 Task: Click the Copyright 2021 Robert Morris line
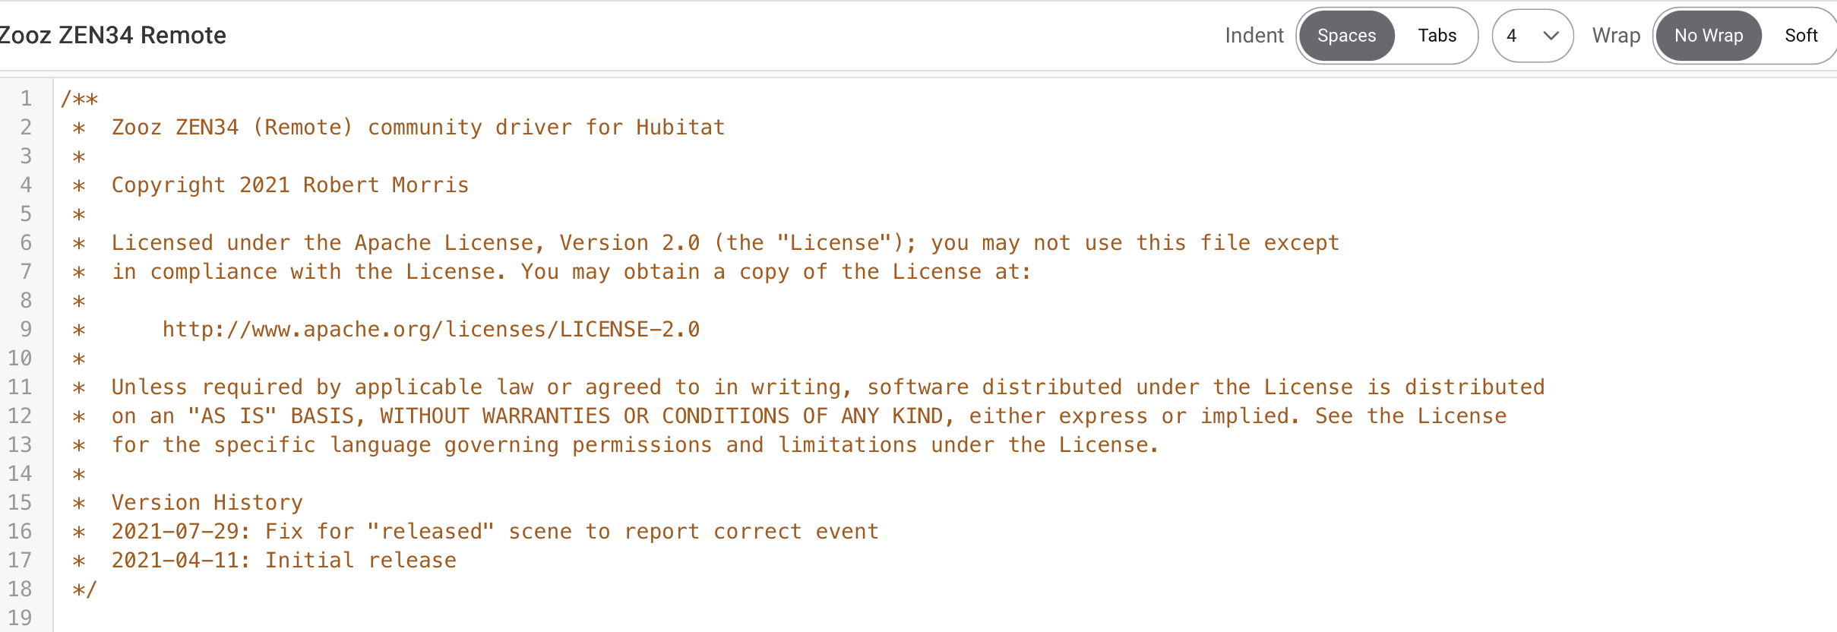pos(290,185)
